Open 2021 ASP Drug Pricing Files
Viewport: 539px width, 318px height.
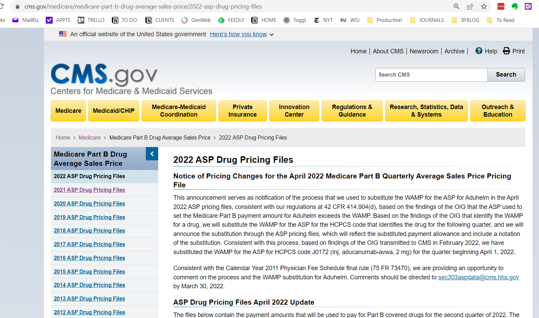(89, 190)
